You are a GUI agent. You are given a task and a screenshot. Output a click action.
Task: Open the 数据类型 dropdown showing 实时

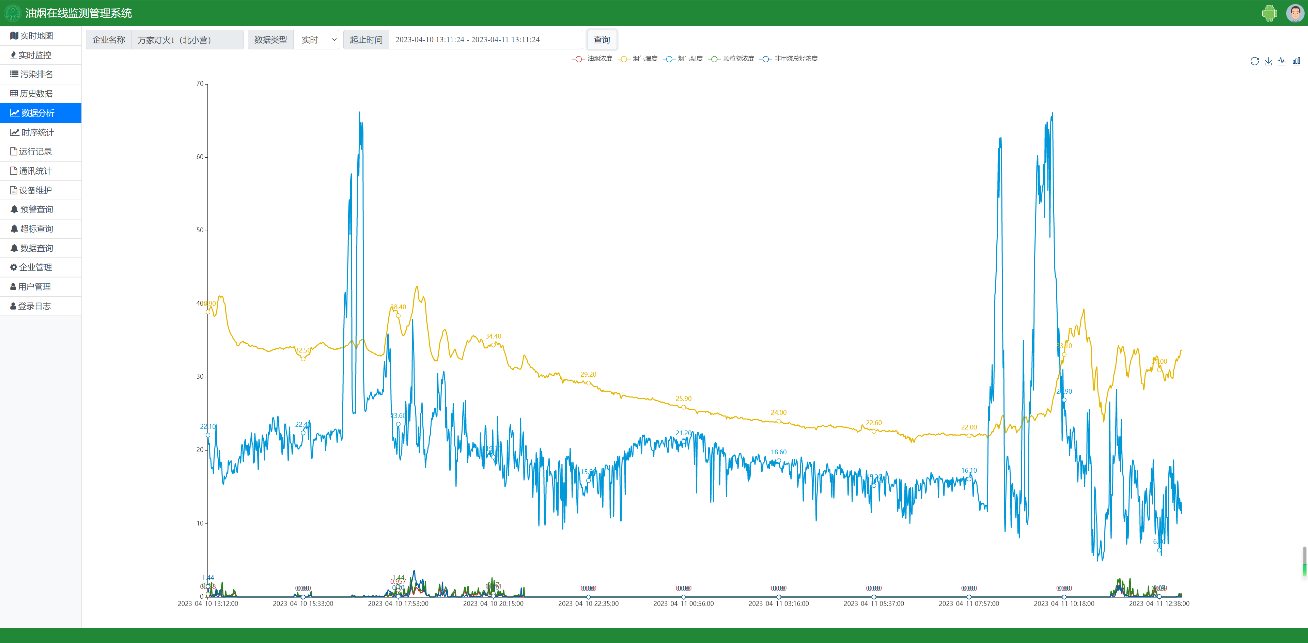(316, 40)
